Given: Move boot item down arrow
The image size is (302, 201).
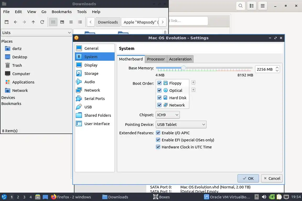Looking at the screenshot, I should [193, 90].
